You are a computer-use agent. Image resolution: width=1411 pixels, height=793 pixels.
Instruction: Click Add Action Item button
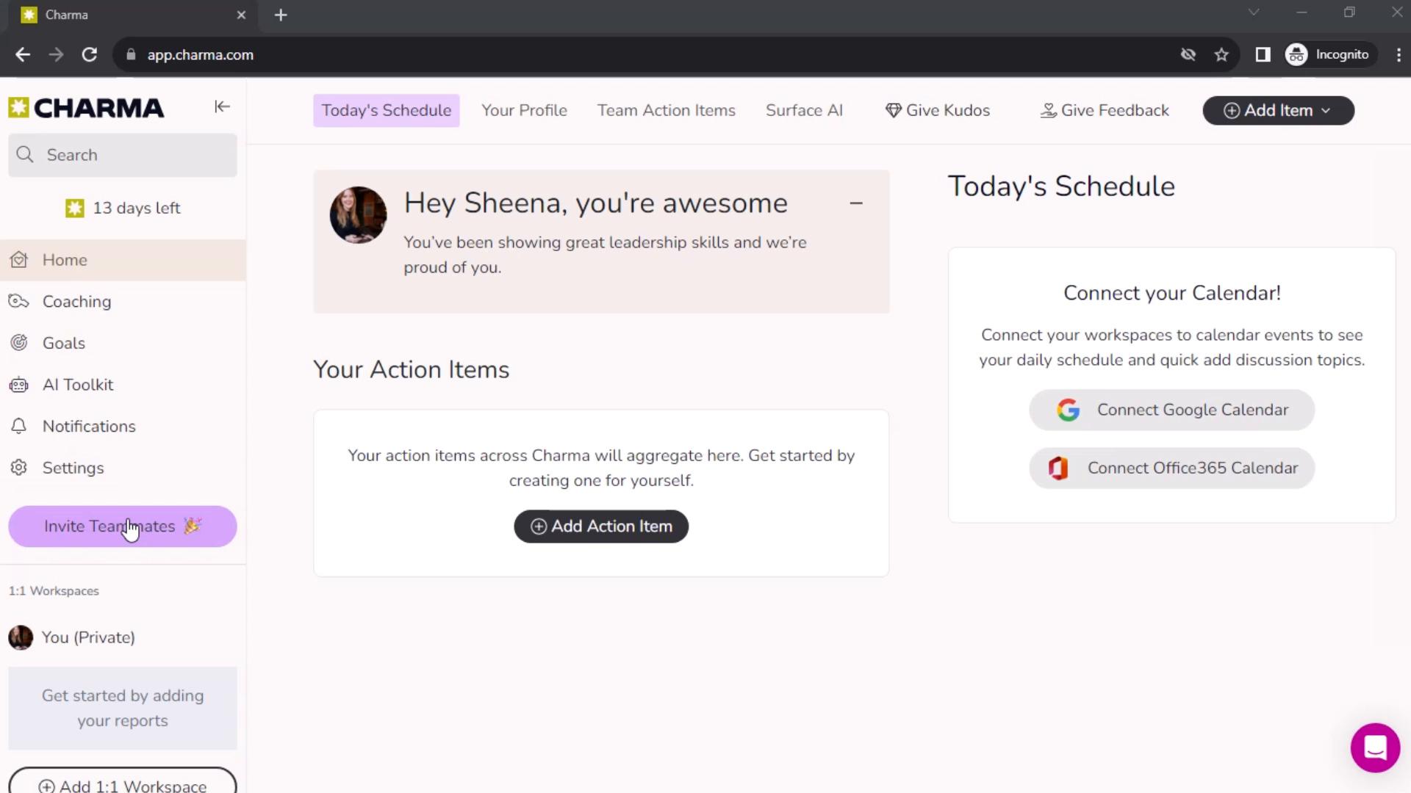point(601,526)
